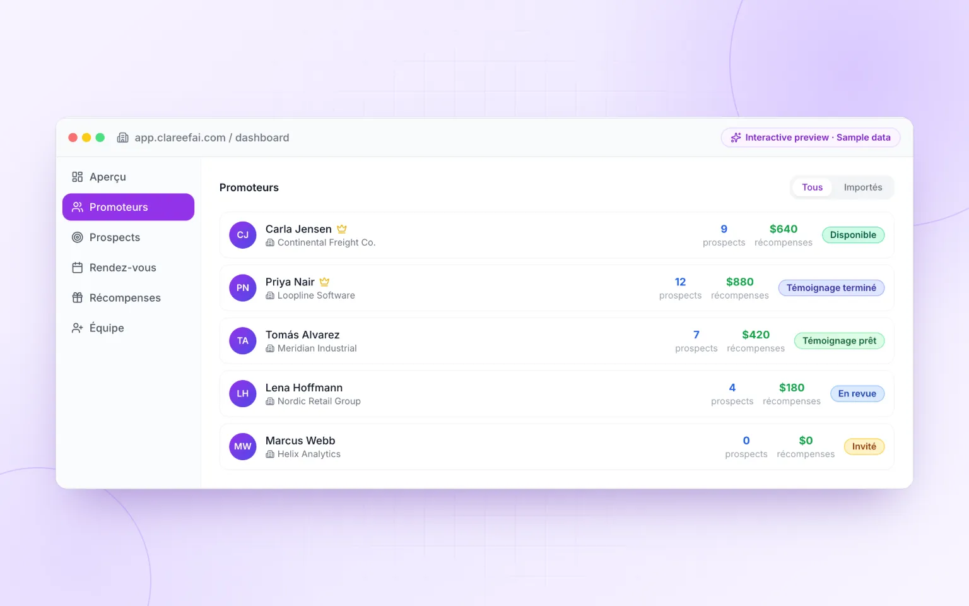Switch to the Importés filter tab
The image size is (969, 606).
pos(863,187)
